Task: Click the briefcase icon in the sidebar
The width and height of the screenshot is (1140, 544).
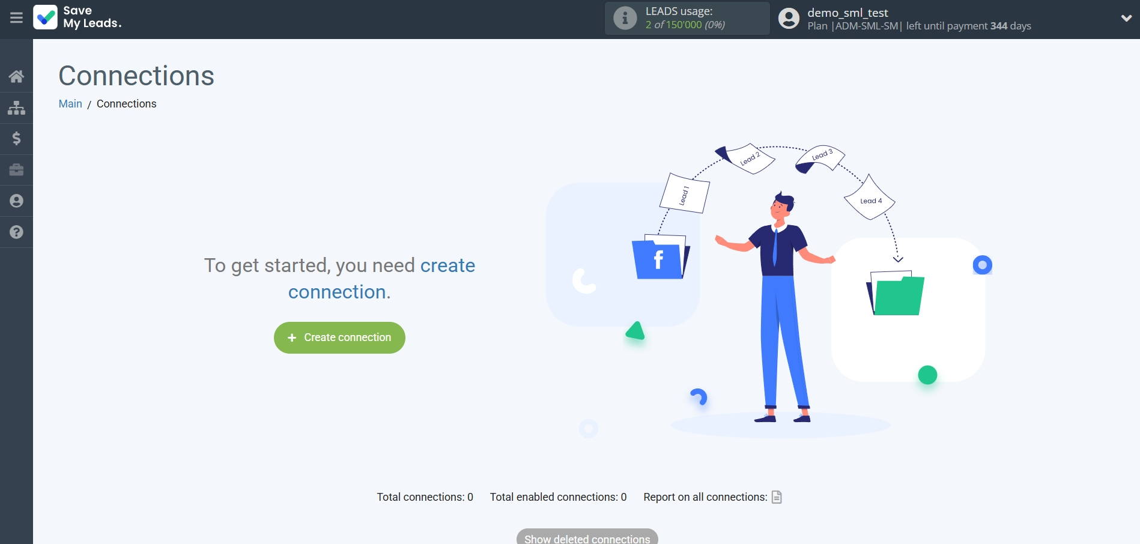Action: click(x=16, y=170)
